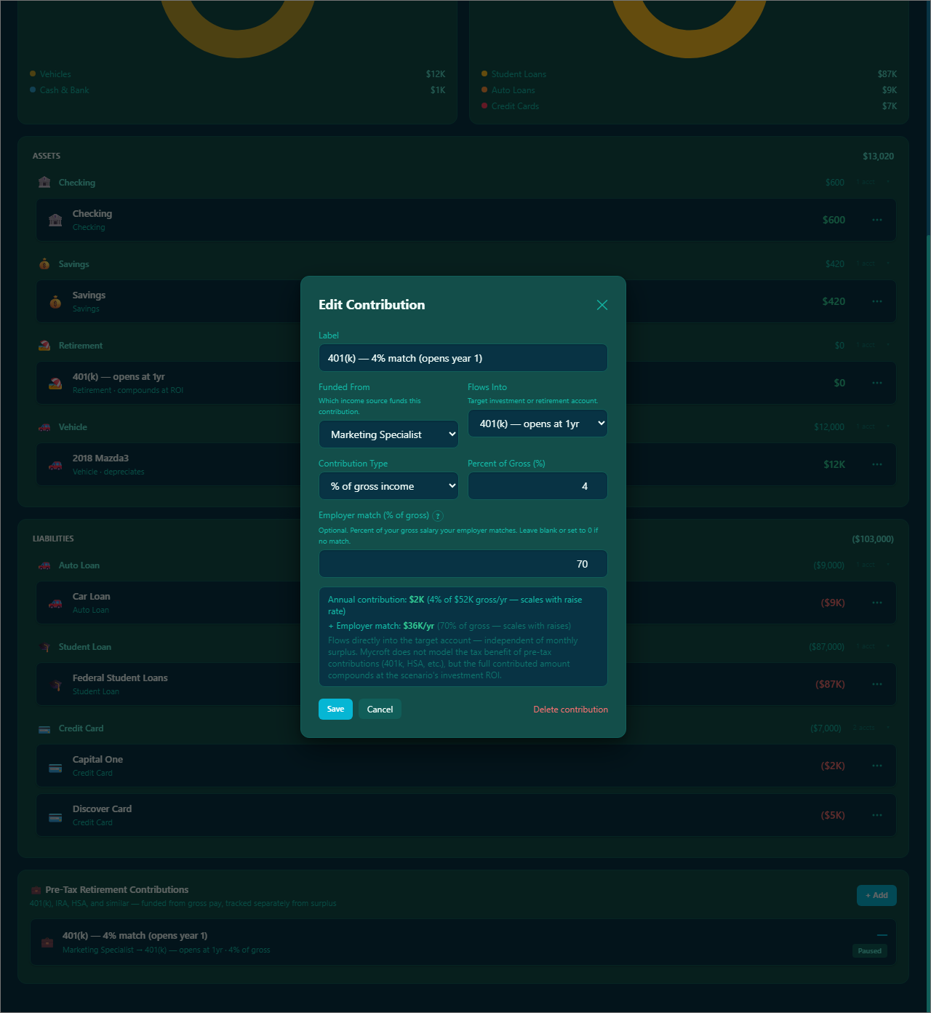Open the Contribution Type dropdown
Viewport: 931px width, 1013px height.
pos(388,486)
